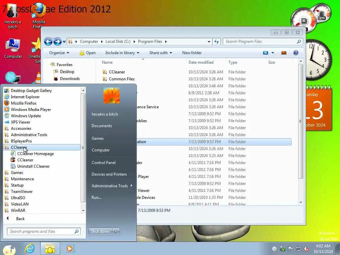340x255 pixels.
Task: Click Computer in the address breadcrumb
Action: 89,42
